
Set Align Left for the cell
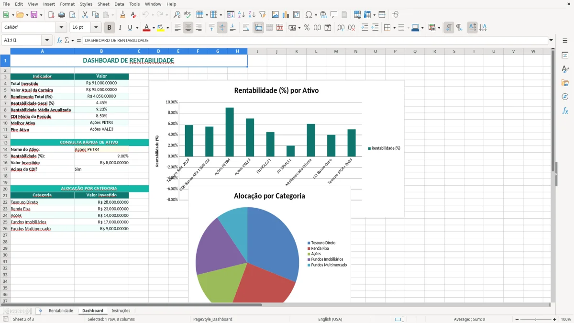(x=177, y=28)
